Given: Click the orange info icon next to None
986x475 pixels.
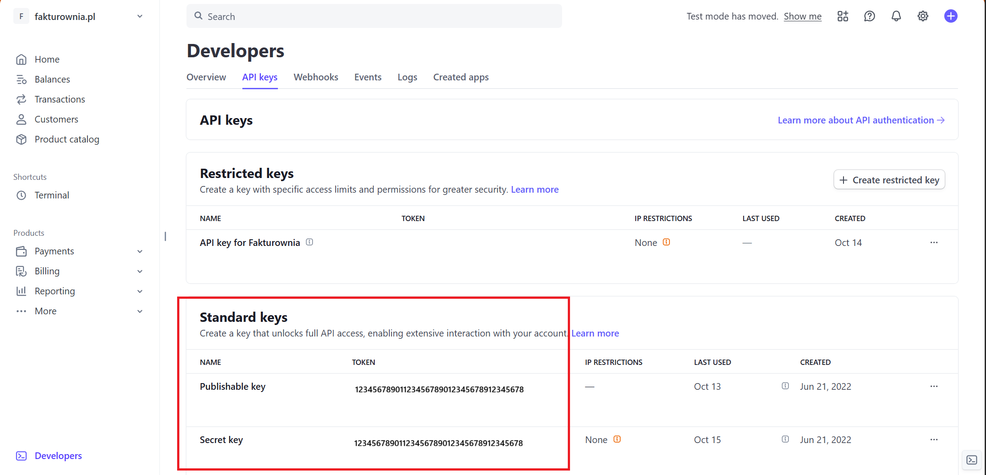Looking at the screenshot, I should pyautogui.click(x=666, y=242).
